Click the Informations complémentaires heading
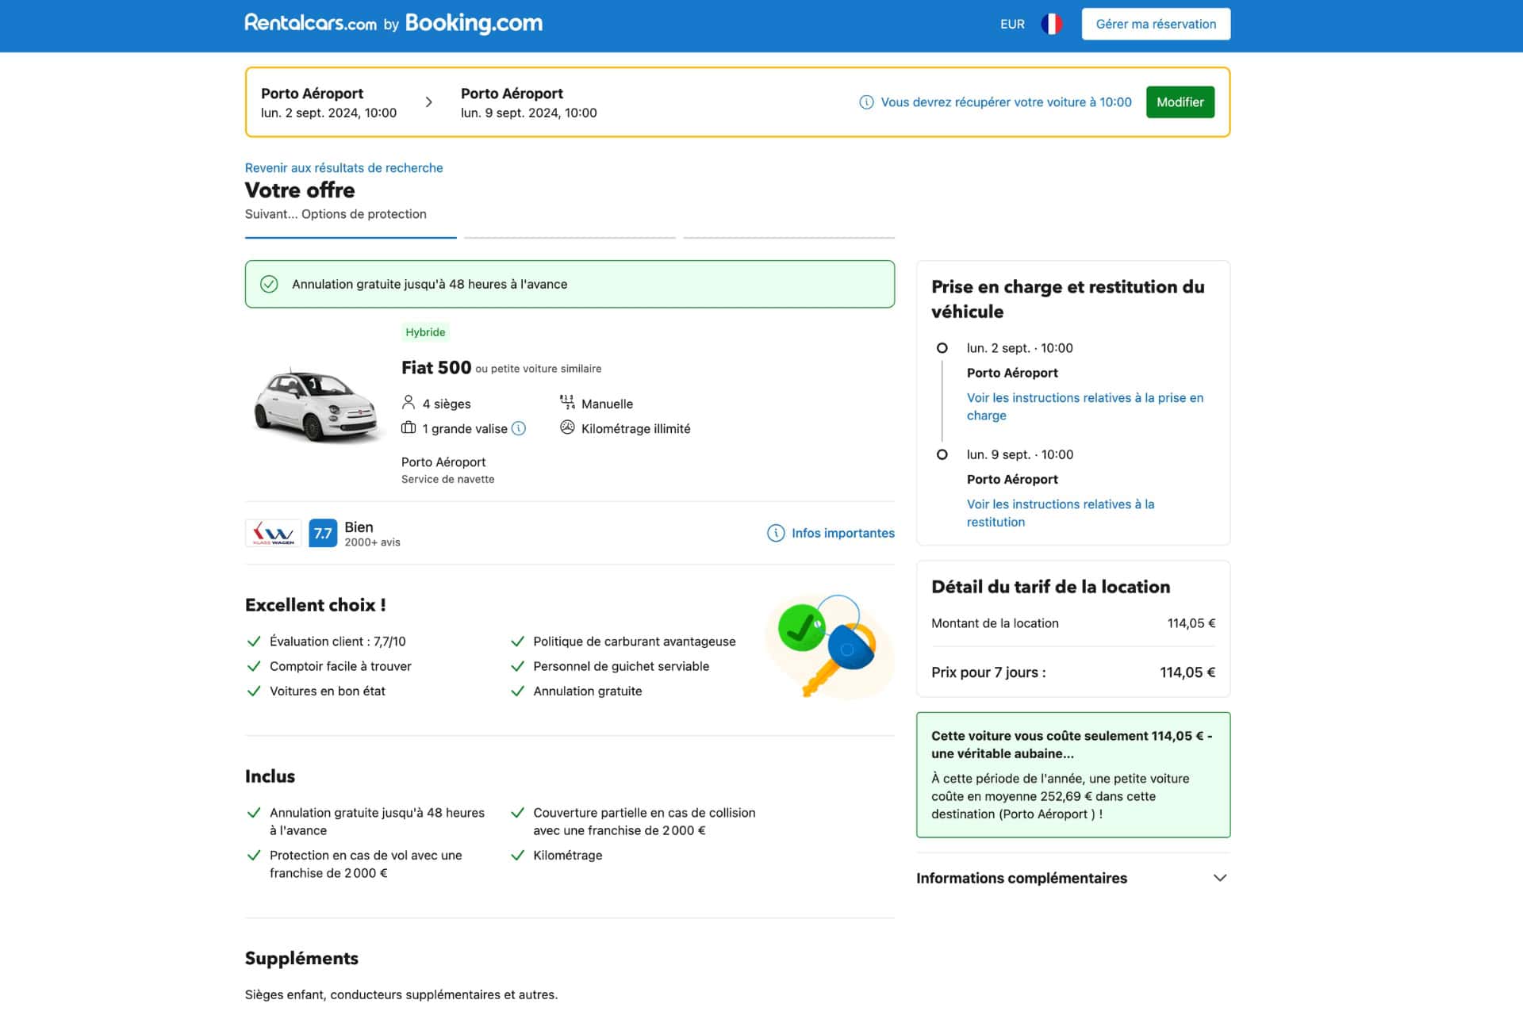This screenshot has height=1019, width=1523. pos(1021,878)
